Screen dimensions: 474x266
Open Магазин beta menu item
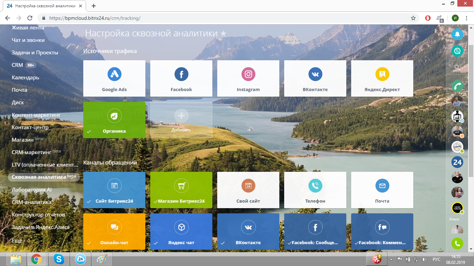[27, 140]
